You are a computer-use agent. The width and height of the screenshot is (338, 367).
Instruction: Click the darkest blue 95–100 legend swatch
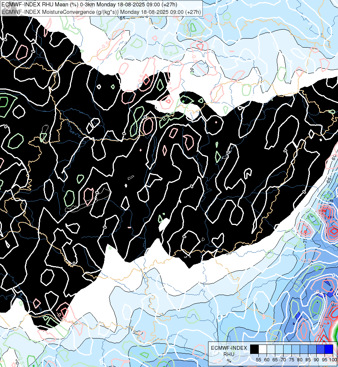(329, 349)
